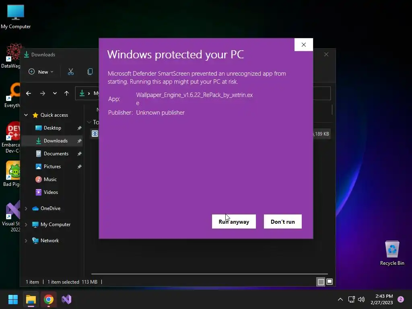Select the Visual Studio 2022 desktop shortcut
Viewport: 412px width, 309px height.
[x=11, y=216]
